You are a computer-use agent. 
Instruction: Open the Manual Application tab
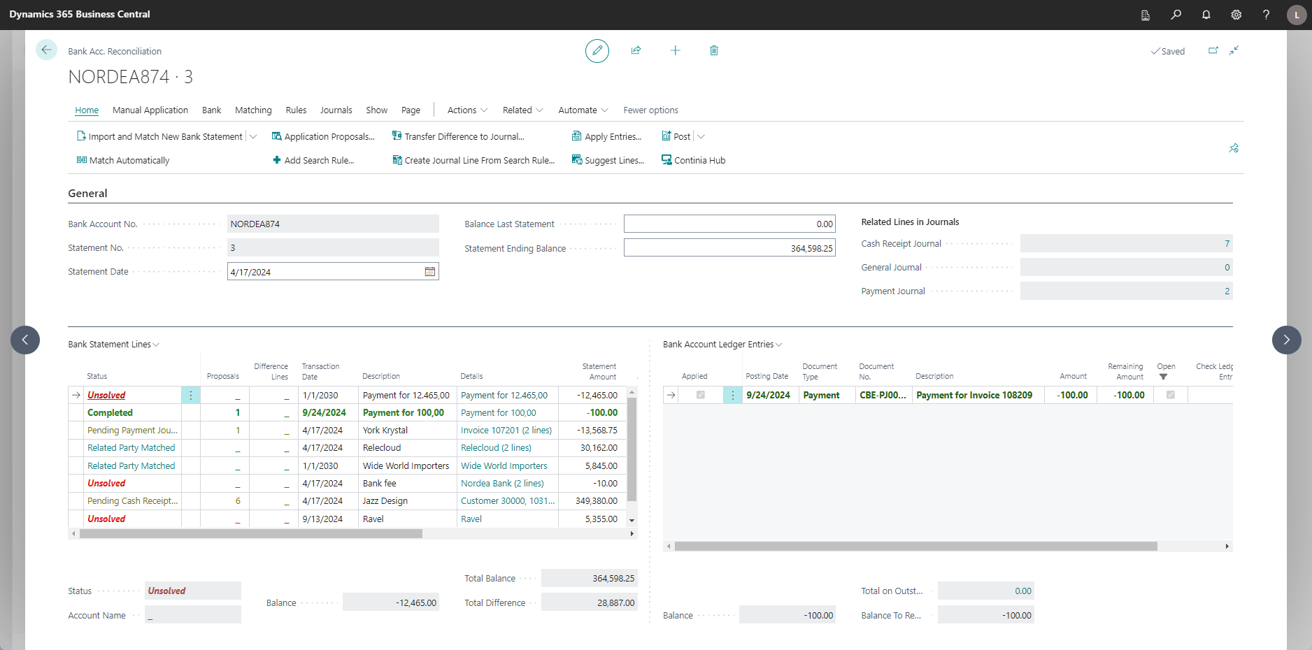(x=150, y=110)
